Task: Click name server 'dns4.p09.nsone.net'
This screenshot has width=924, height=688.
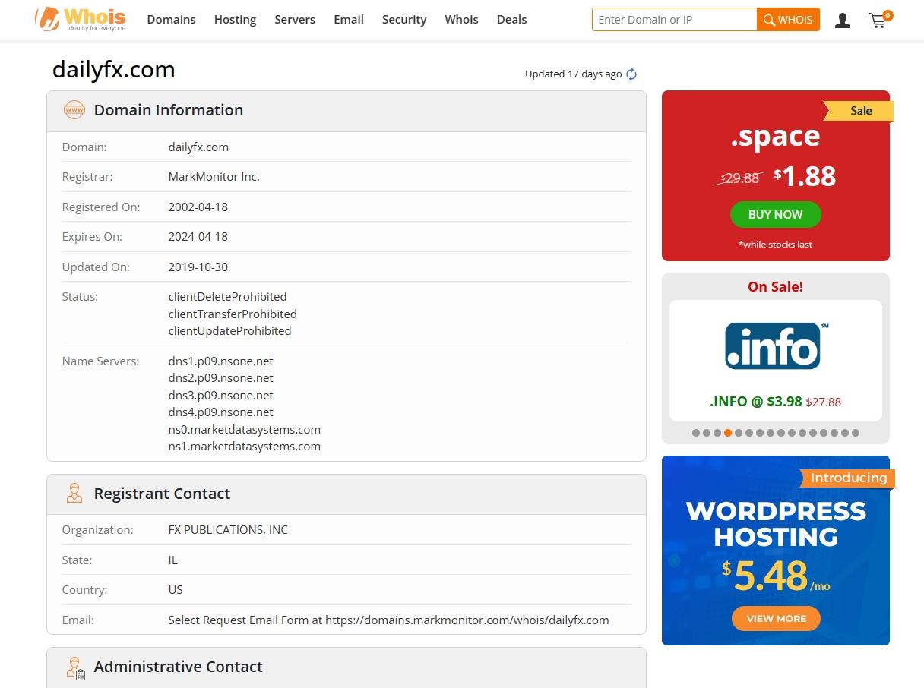Action: tap(220, 412)
